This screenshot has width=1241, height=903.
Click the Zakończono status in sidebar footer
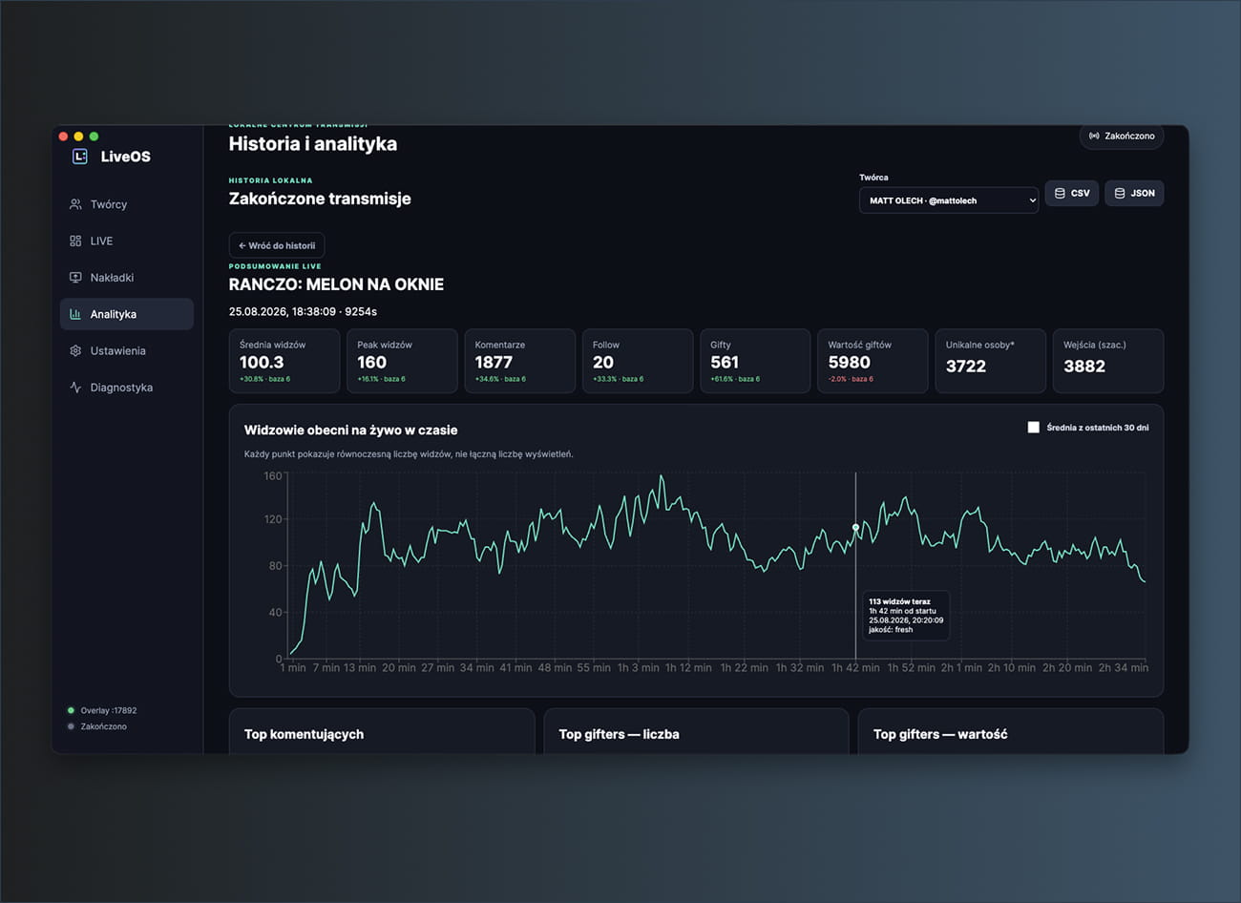coord(97,726)
